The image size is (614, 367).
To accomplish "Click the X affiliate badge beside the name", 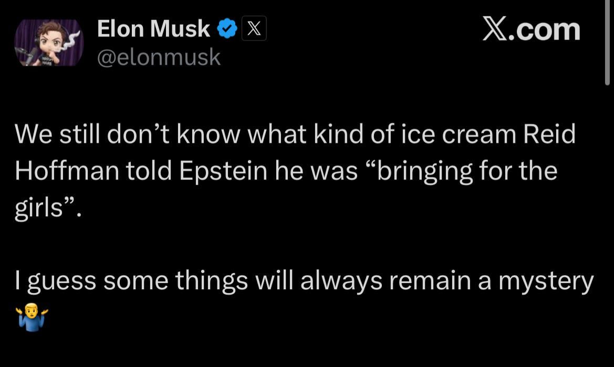I will click(253, 29).
